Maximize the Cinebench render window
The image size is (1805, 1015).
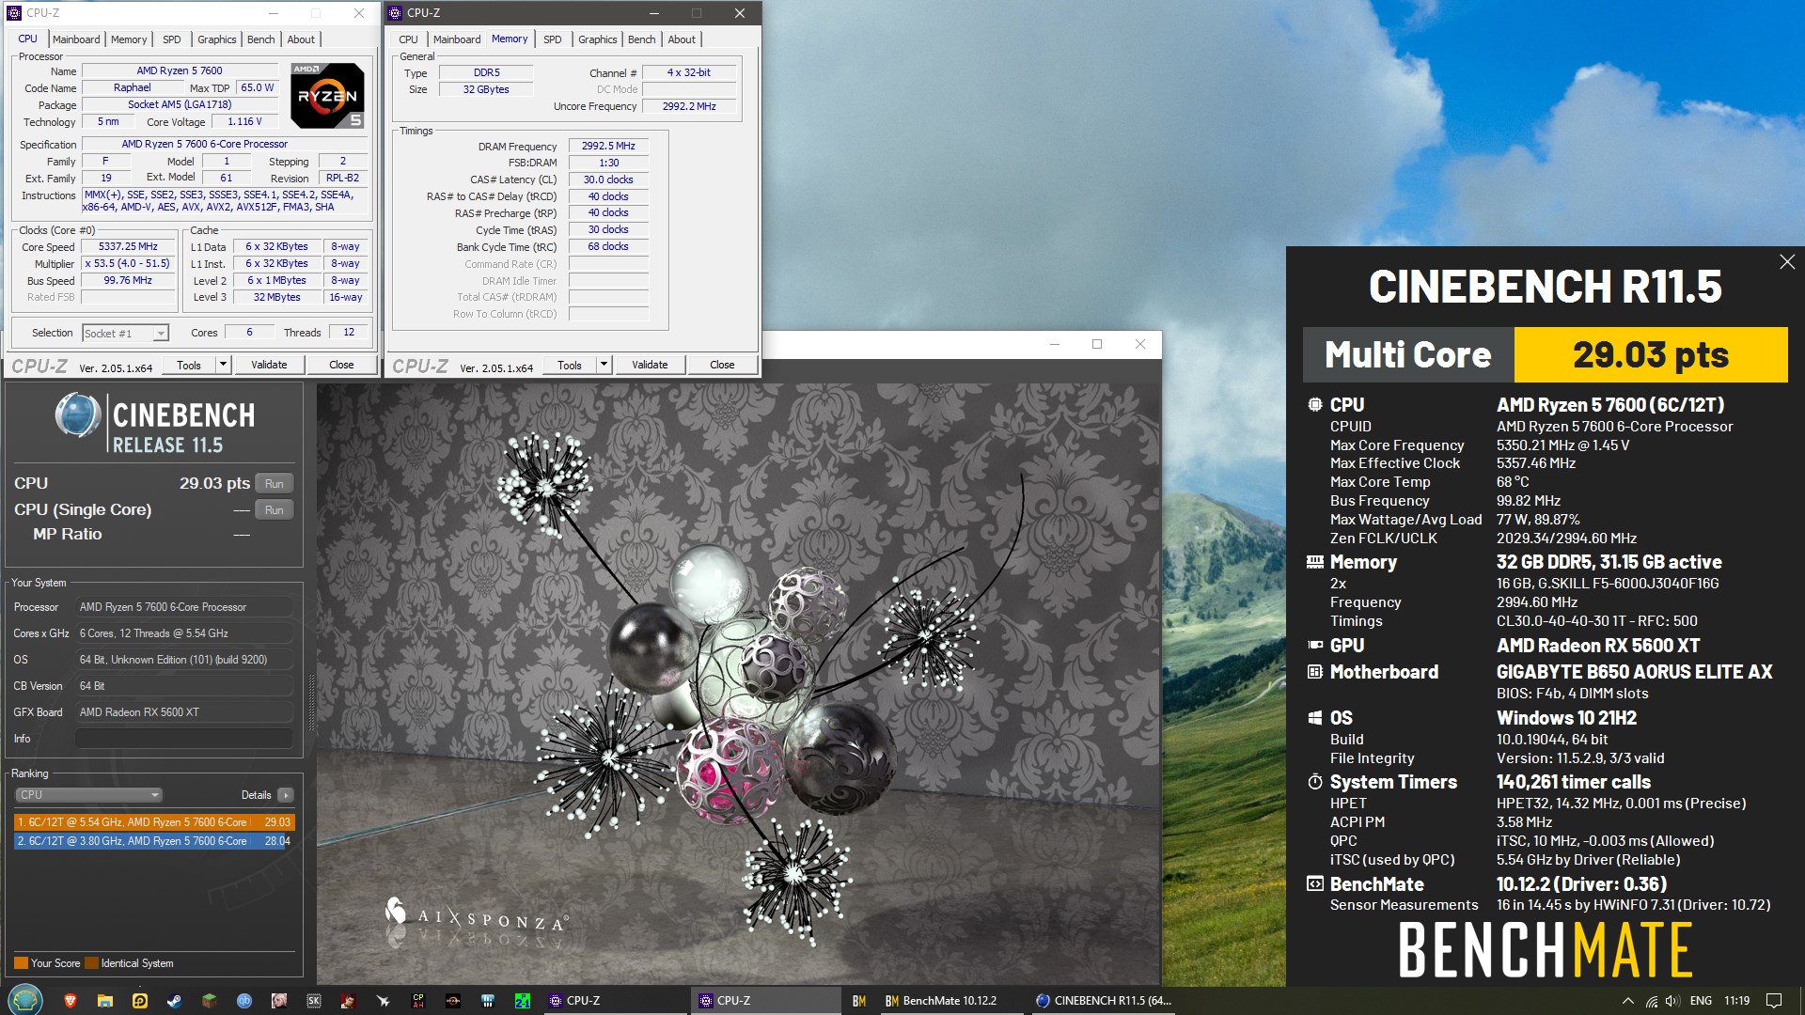point(1096,344)
